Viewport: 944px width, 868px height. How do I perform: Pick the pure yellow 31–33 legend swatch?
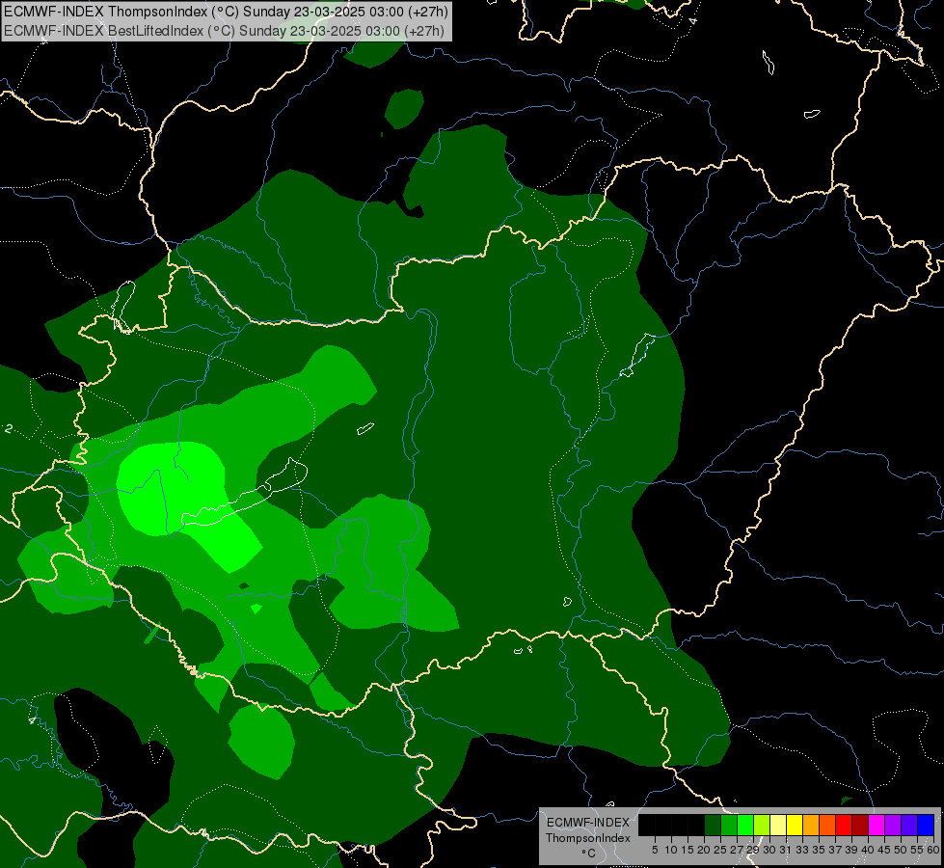coord(795,825)
